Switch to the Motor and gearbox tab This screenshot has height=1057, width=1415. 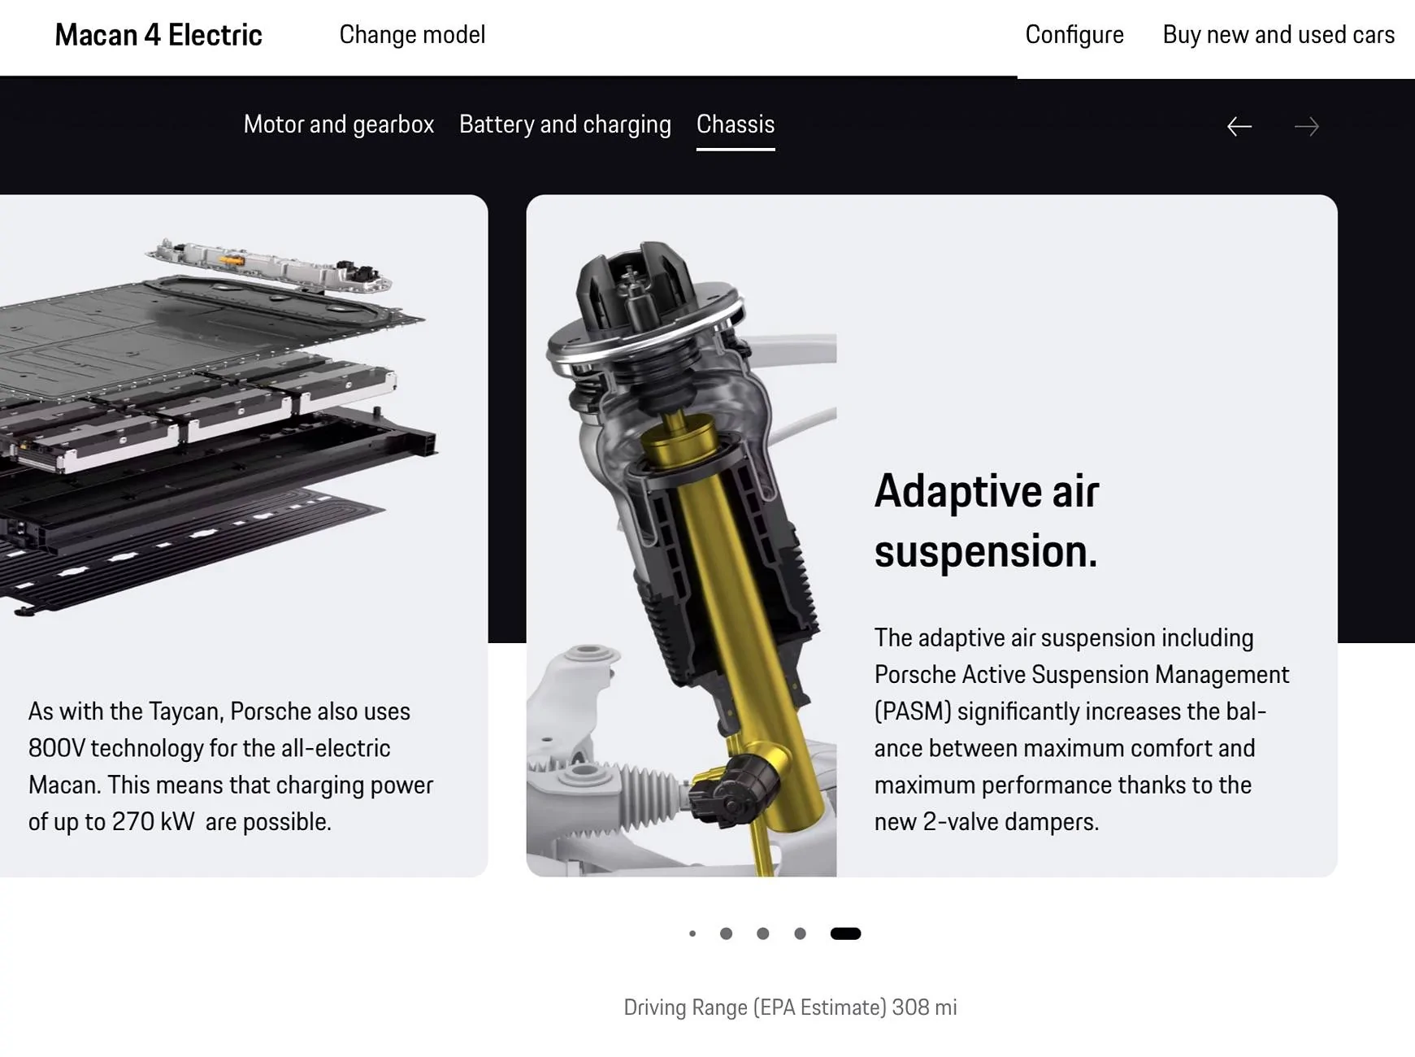pos(338,124)
